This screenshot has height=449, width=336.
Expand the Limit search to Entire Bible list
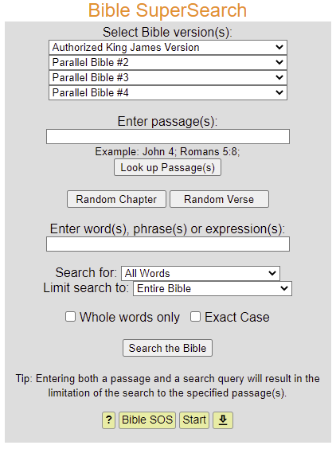(213, 289)
